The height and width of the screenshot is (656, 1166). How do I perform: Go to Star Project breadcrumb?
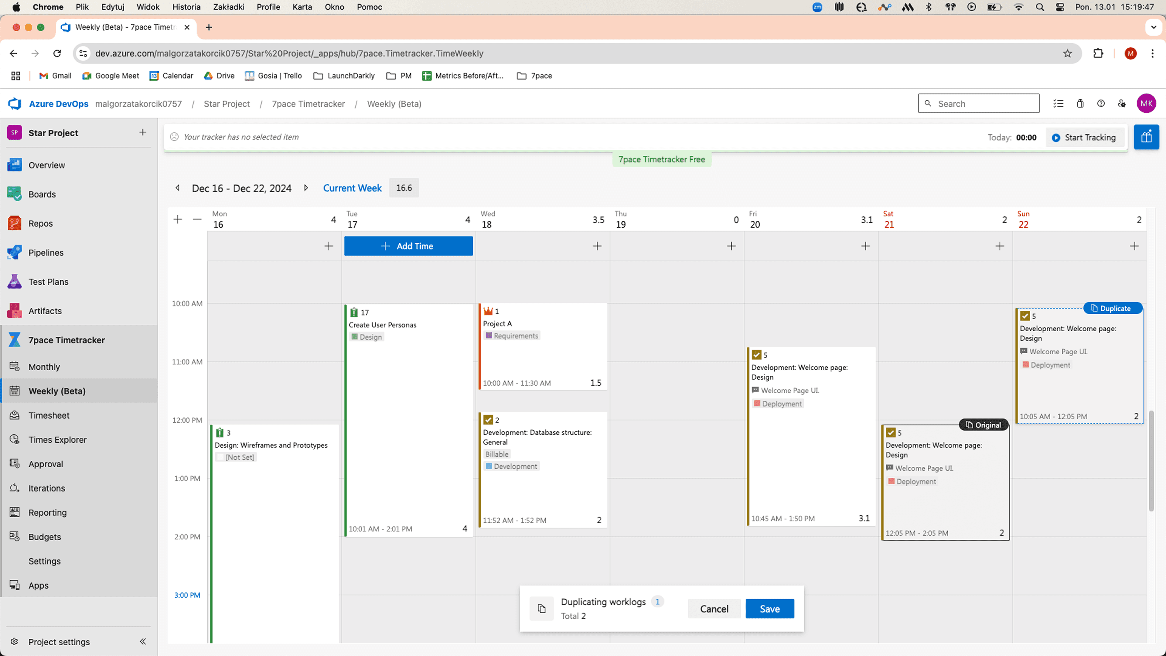pyautogui.click(x=226, y=104)
